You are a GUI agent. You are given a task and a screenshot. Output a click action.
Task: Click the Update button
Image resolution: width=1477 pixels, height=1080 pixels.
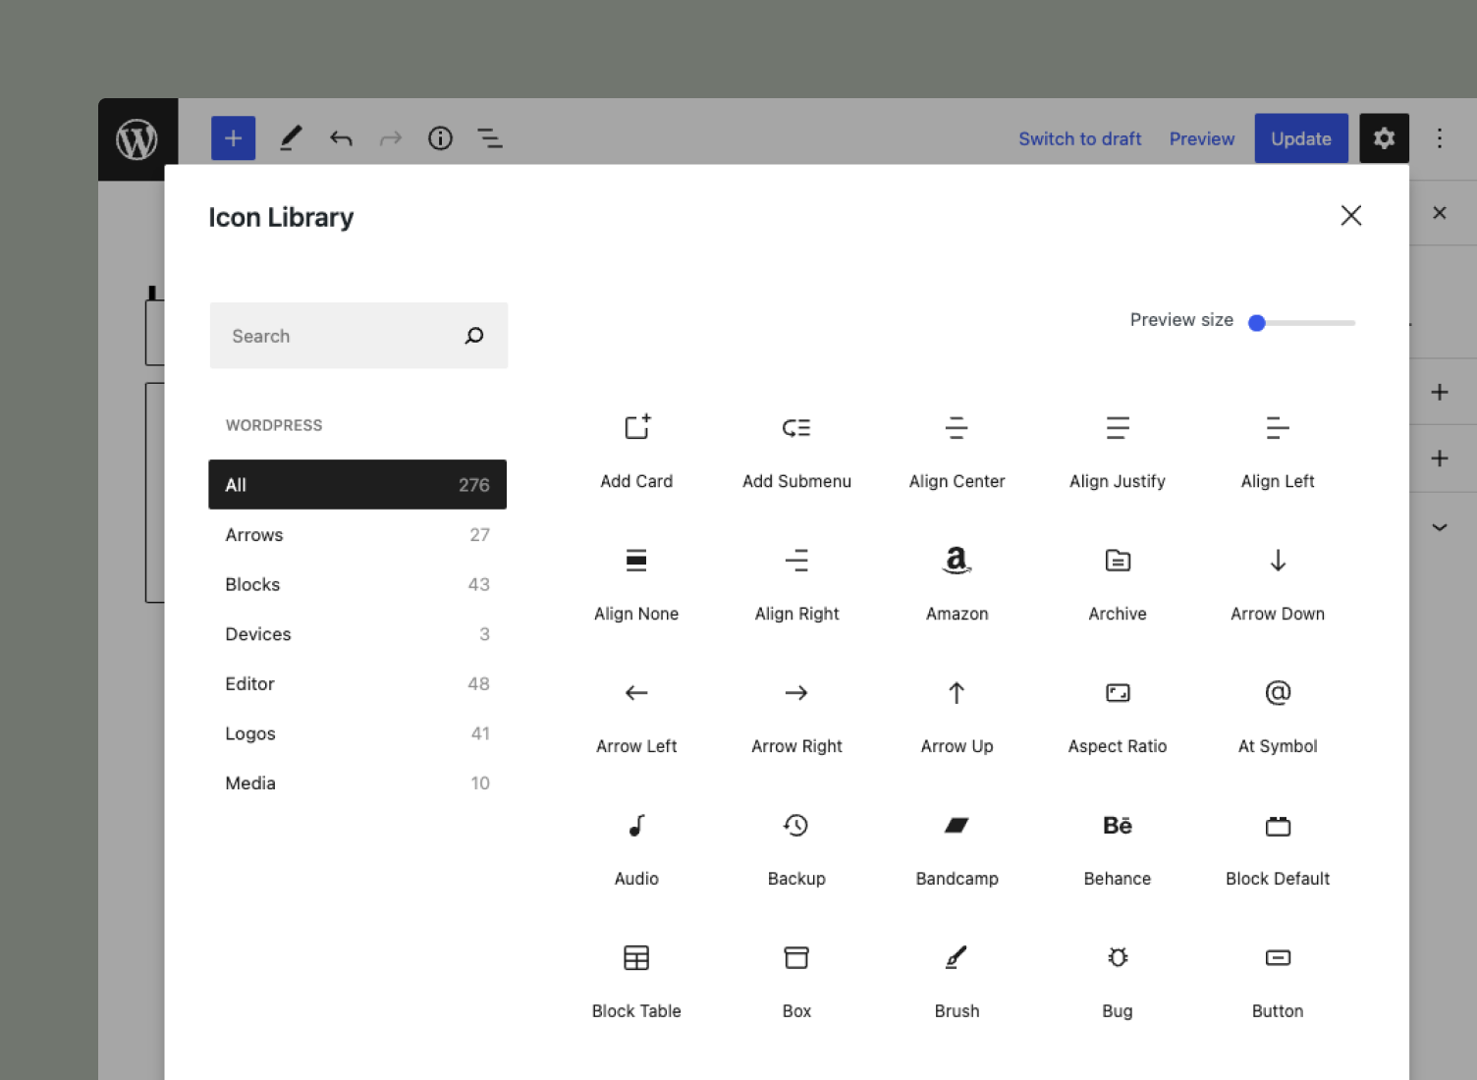(x=1301, y=138)
